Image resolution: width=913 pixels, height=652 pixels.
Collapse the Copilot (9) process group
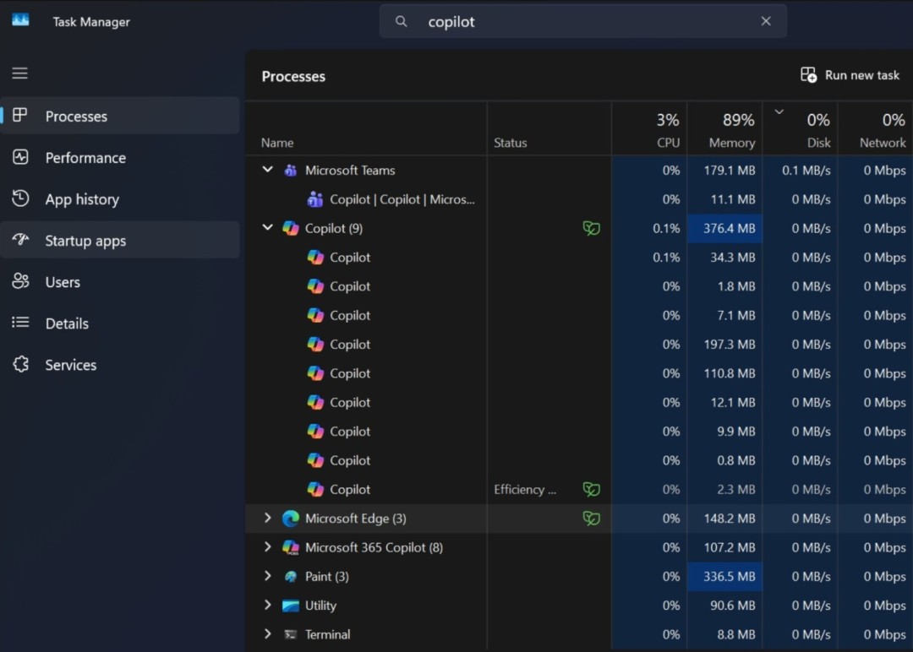click(x=267, y=228)
